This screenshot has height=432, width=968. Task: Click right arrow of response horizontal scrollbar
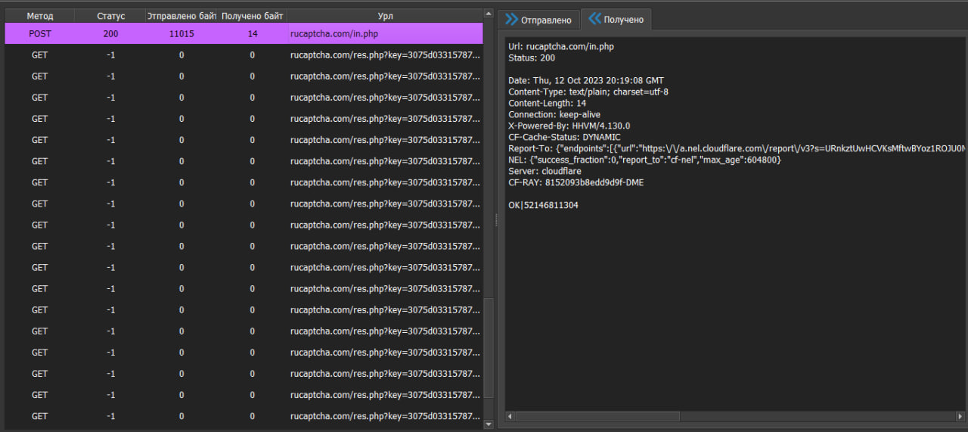[958, 416]
